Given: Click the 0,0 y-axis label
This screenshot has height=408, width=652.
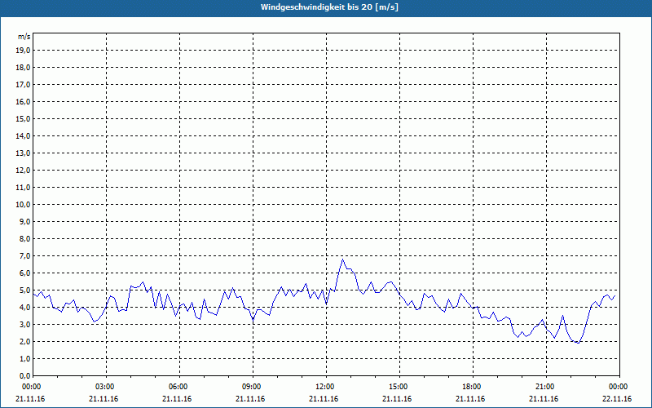Looking at the screenshot, I should click(x=24, y=376).
